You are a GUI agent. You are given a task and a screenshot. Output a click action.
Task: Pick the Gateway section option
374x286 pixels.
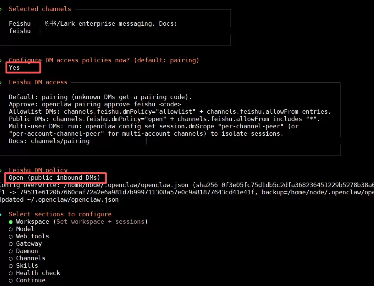(29, 243)
